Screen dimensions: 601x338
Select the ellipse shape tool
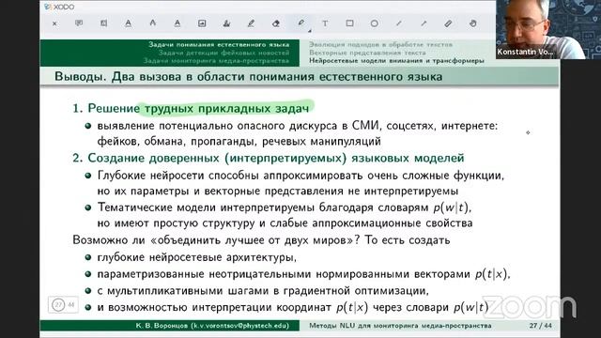tap(374, 23)
